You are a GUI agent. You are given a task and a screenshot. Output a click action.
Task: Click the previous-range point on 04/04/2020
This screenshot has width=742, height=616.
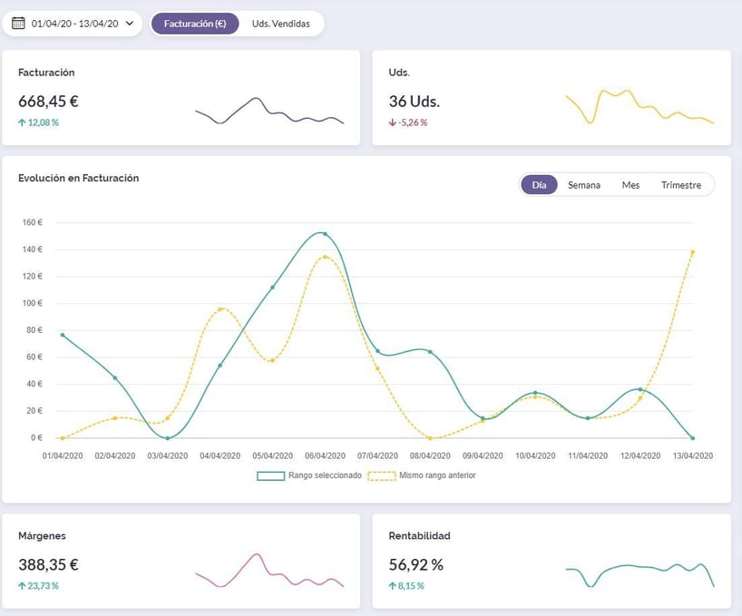pyautogui.click(x=220, y=309)
